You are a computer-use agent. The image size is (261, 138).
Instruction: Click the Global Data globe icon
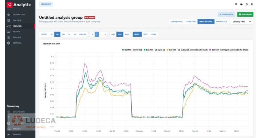point(9,15)
